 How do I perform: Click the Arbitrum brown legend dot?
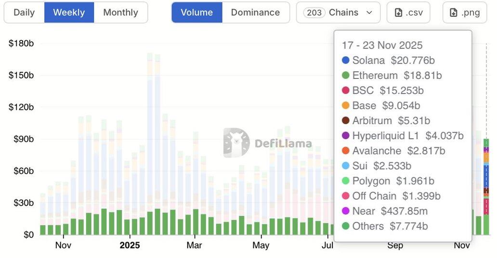(x=345, y=121)
